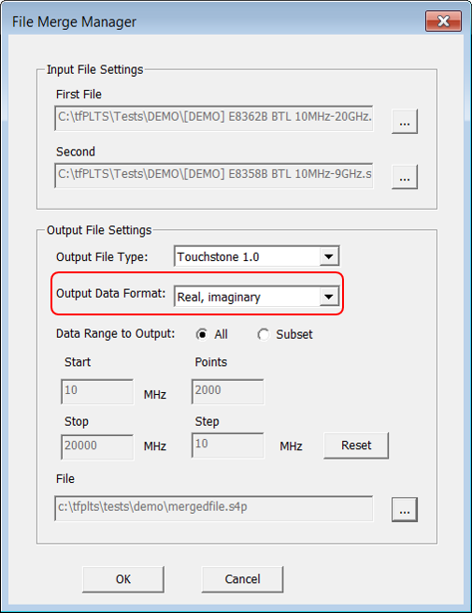Select the Subset data range option

(264, 335)
